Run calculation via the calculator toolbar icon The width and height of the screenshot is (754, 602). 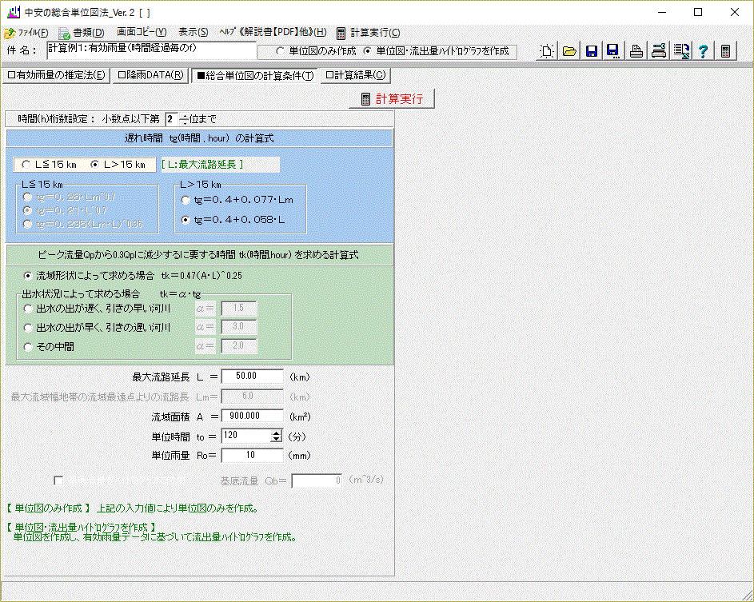(x=725, y=50)
